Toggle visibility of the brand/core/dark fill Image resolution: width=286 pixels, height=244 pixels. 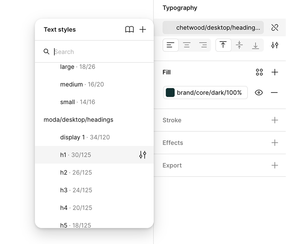click(259, 93)
